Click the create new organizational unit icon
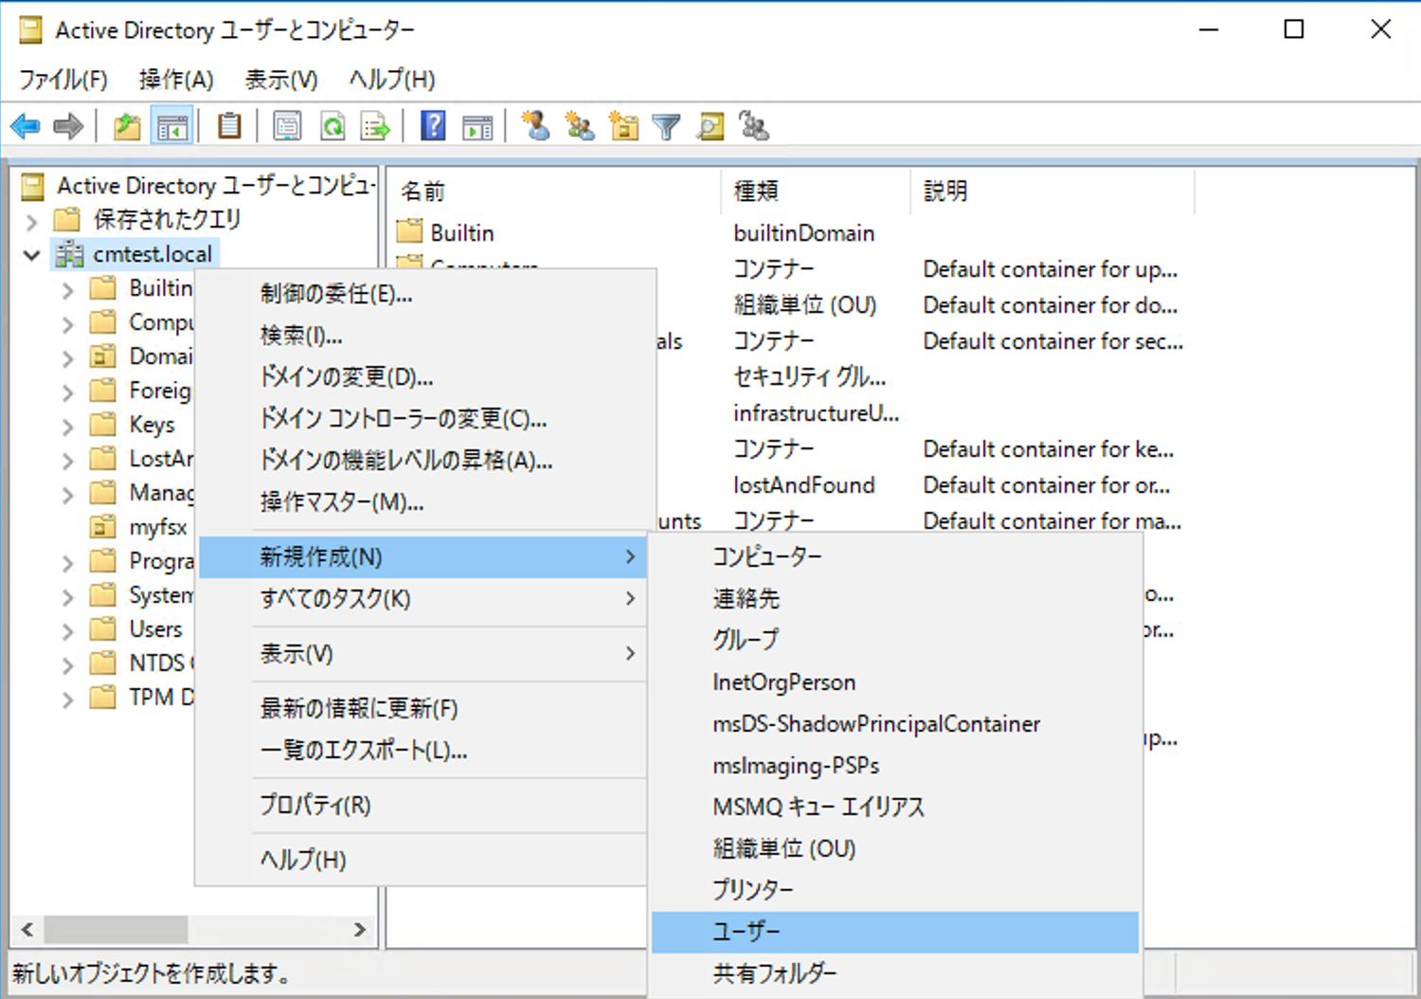 pyautogui.click(x=623, y=126)
